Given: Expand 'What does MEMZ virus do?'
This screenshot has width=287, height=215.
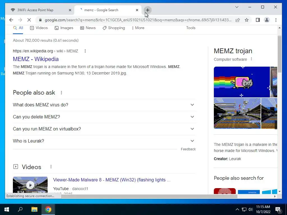Looking at the screenshot, I should pos(104,105).
